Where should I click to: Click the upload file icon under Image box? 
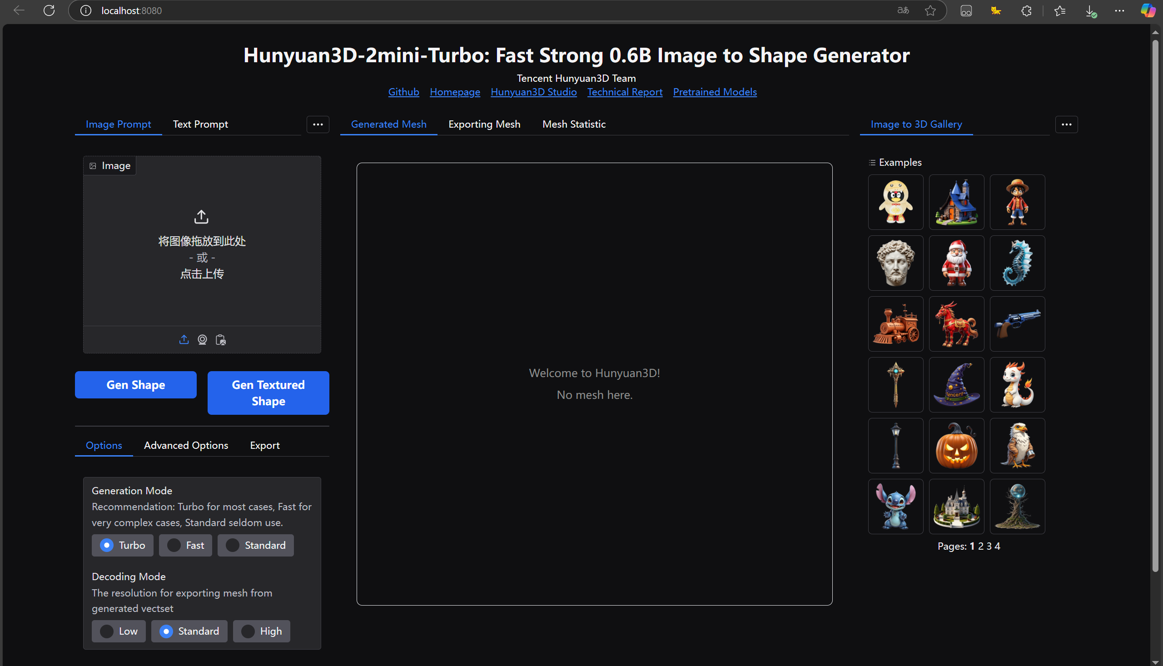pos(184,339)
